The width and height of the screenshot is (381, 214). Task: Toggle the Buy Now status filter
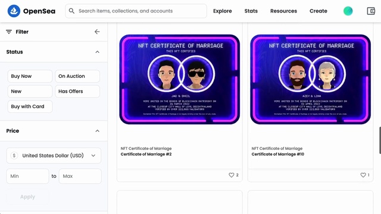click(x=30, y=76)
